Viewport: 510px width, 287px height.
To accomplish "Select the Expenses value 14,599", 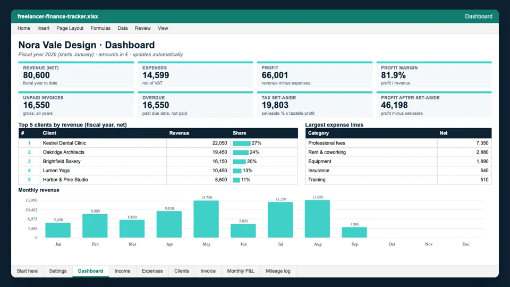I will pos(156,75).
